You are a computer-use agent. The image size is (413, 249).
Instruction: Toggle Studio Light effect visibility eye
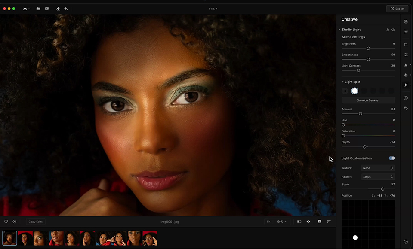pyautogui.click(x=393, y=30)
